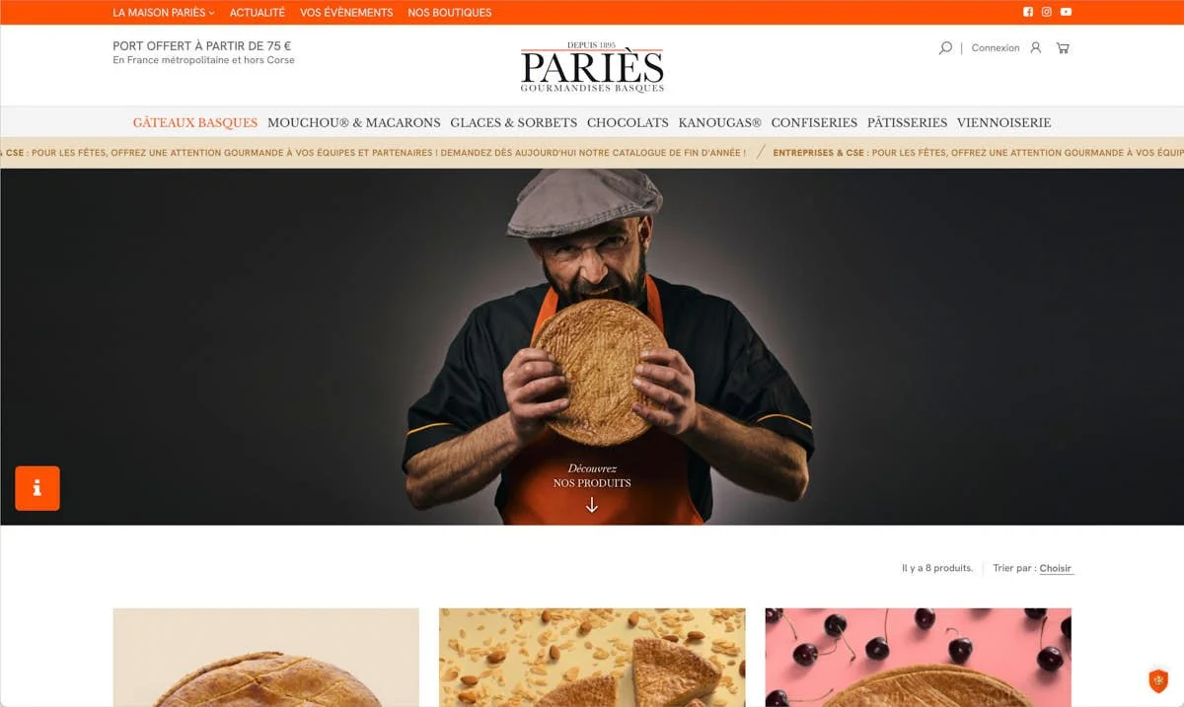Open the Instagram icon in top bar
The height and width of the screenshot is (707, 1184).
pyautogui.click(x=1047, y=12)
